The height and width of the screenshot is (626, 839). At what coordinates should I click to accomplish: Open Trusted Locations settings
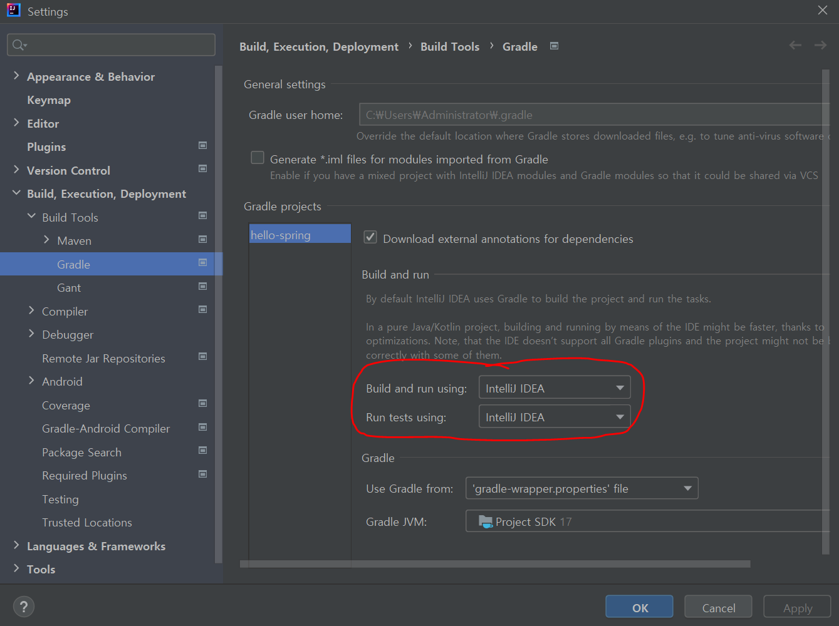(87, 523)
